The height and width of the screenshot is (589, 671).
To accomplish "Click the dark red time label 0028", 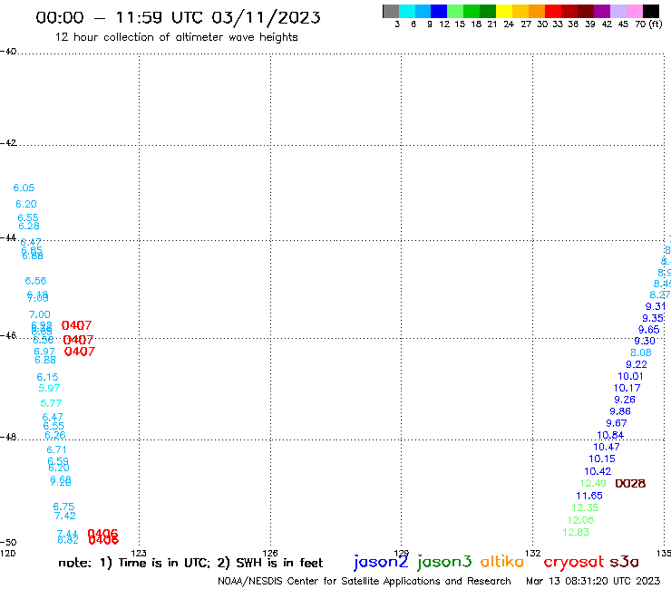I will point(630,484).
